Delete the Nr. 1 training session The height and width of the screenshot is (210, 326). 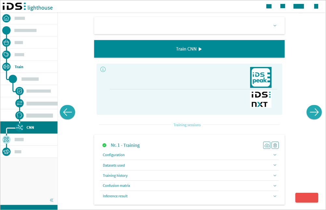tap(275, 145)
